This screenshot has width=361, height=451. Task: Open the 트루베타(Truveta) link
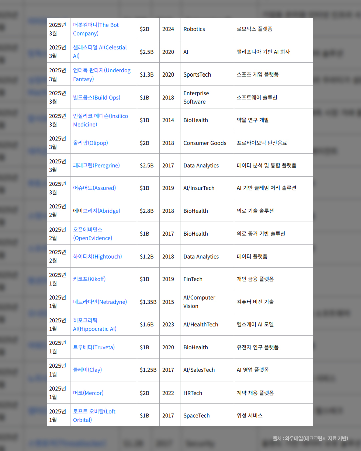[94, 347]
